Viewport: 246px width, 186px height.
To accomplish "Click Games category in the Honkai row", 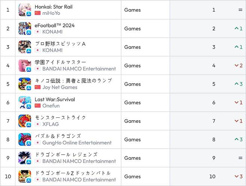I will coord(132,10).
